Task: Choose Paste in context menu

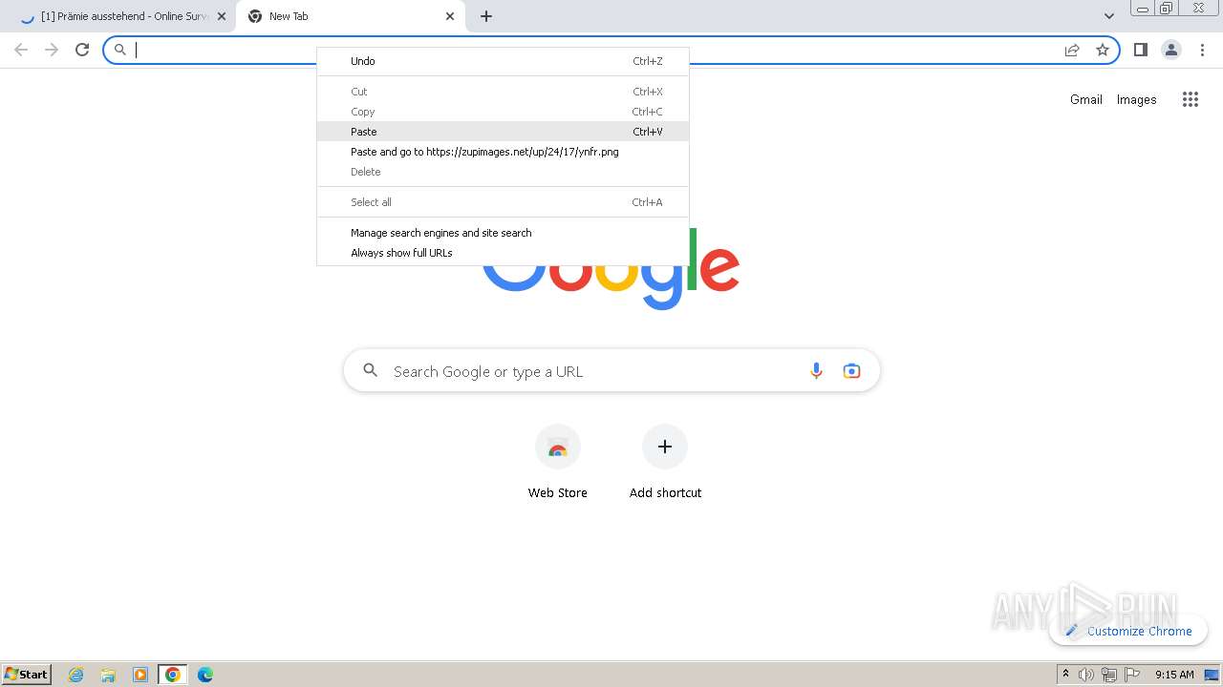Action: [x=503, y=132]
